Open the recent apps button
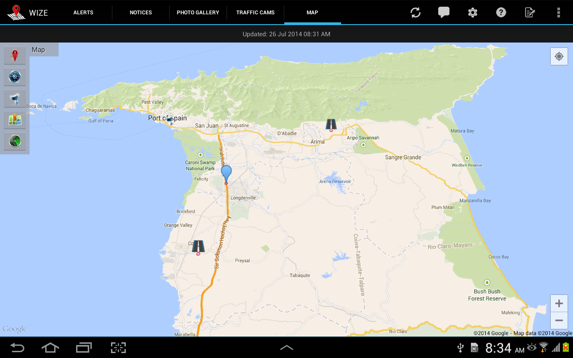573x358 pixels. tap(84, 347)
